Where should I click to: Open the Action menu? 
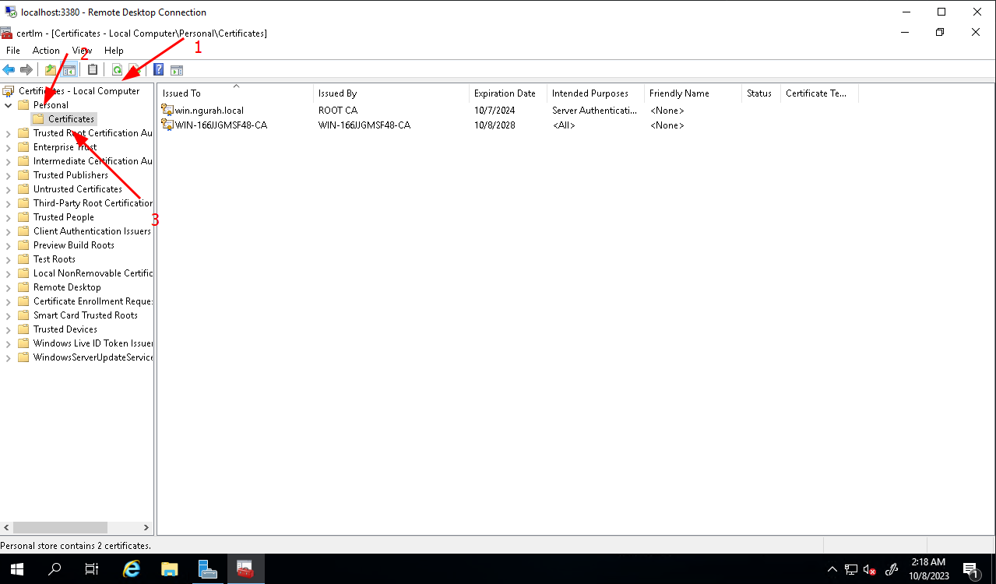click(x=46, y=51)
